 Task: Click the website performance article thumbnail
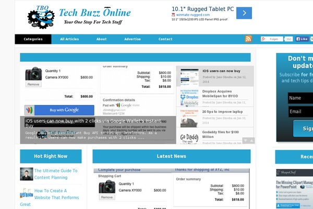click(27, 193)
